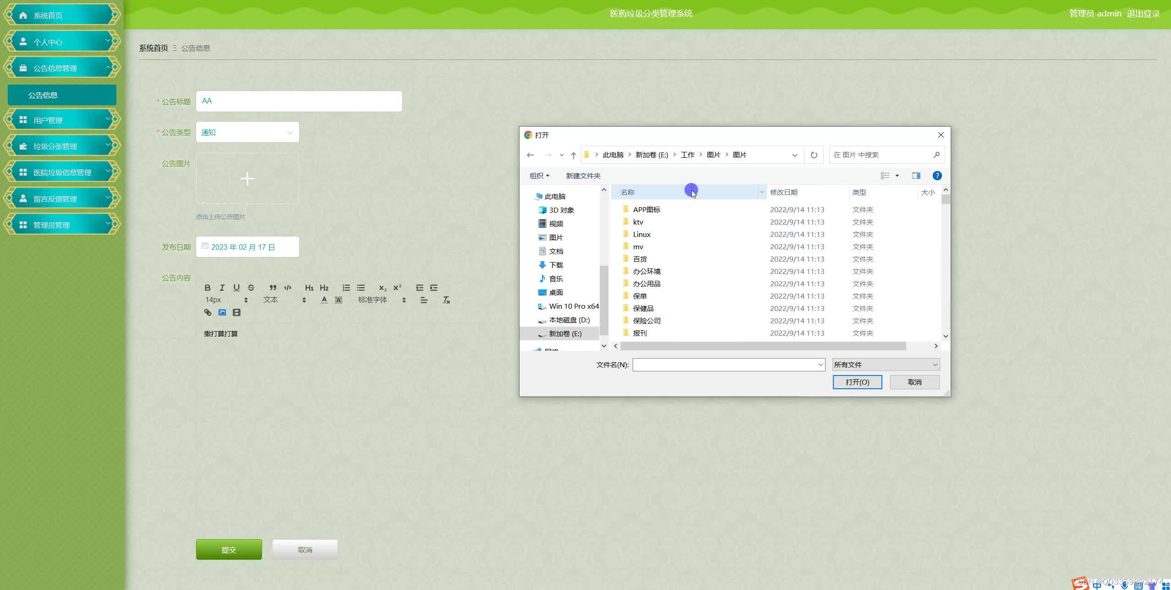Insert a hyperlink in the editor

point(208,312)
